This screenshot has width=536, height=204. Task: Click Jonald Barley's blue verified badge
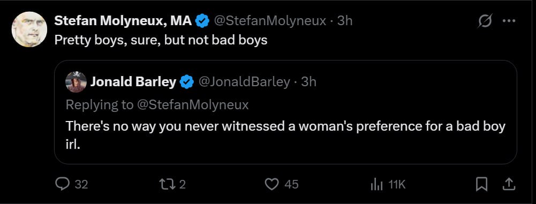[x=187, y=82]
